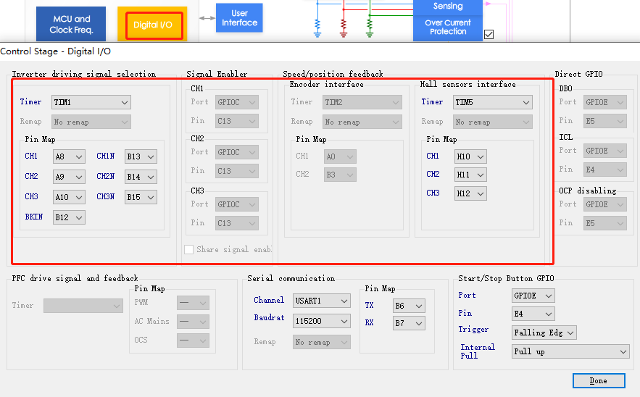This screenshot has height=397, width=640.
Task: Open the Baudrate dropdown showing 115200
Action: [x=322, y=321]
